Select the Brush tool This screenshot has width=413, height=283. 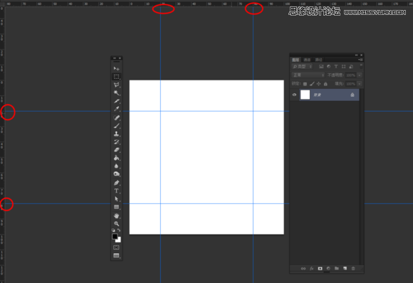[x=116, y=126]
